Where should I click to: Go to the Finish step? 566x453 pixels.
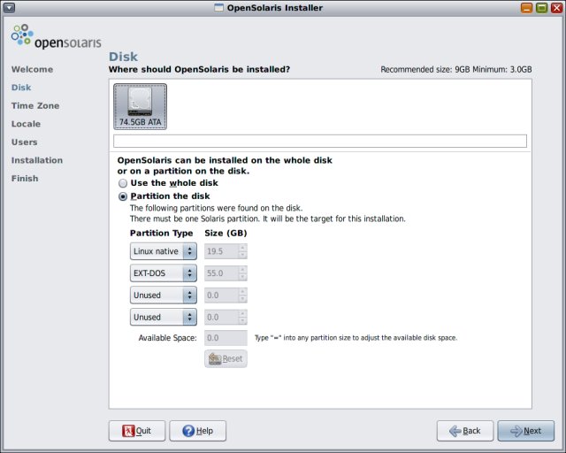tap(25, 179)
